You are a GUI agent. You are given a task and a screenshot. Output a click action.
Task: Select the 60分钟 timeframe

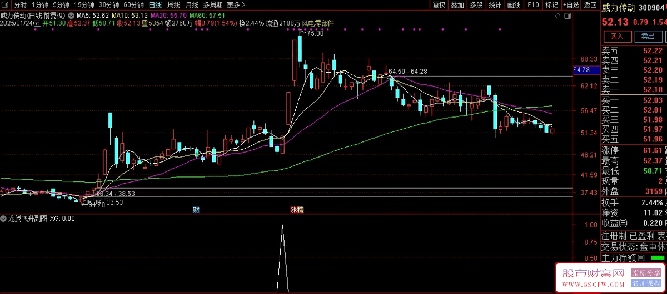[133, 5]
